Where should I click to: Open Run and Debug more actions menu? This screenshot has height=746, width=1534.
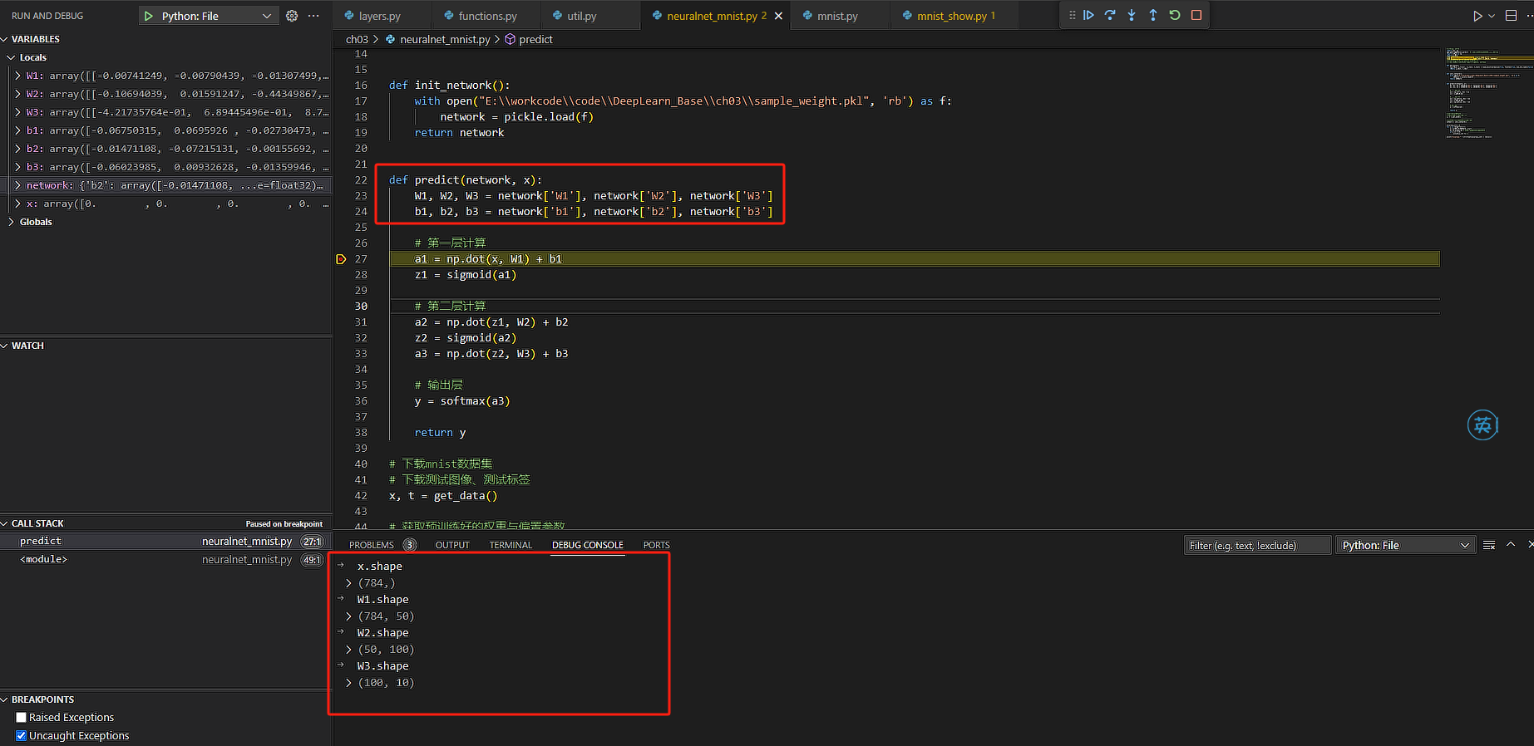click(x=313, y=16)
